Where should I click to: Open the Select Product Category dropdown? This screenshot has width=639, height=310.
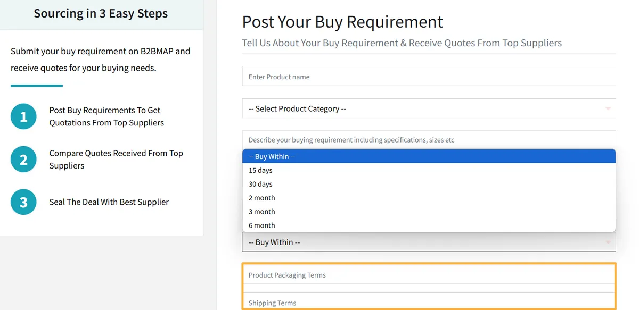[x=429, y=108]
